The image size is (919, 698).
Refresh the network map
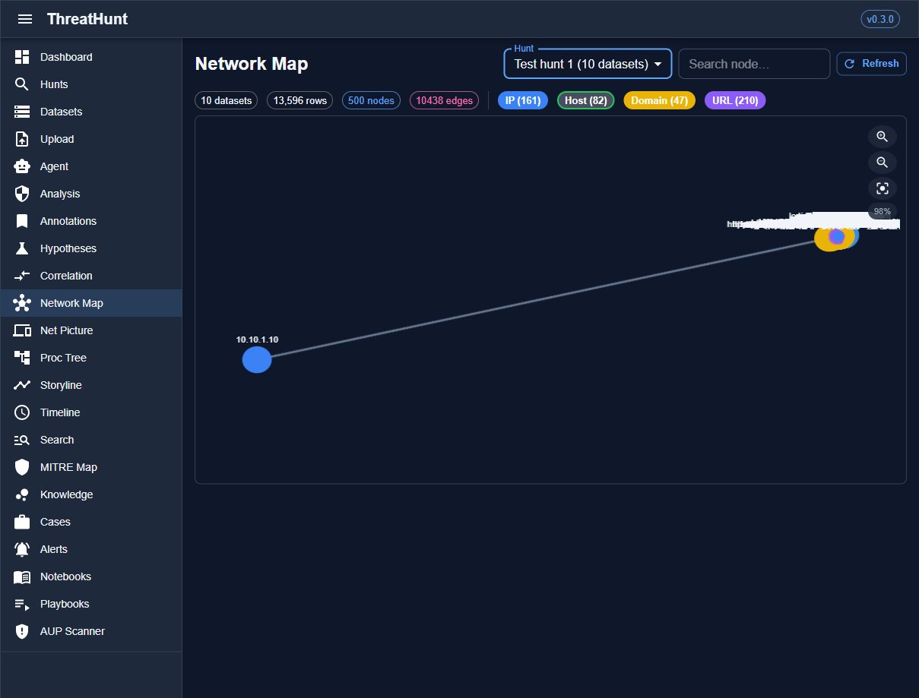[x=871, y=64]
